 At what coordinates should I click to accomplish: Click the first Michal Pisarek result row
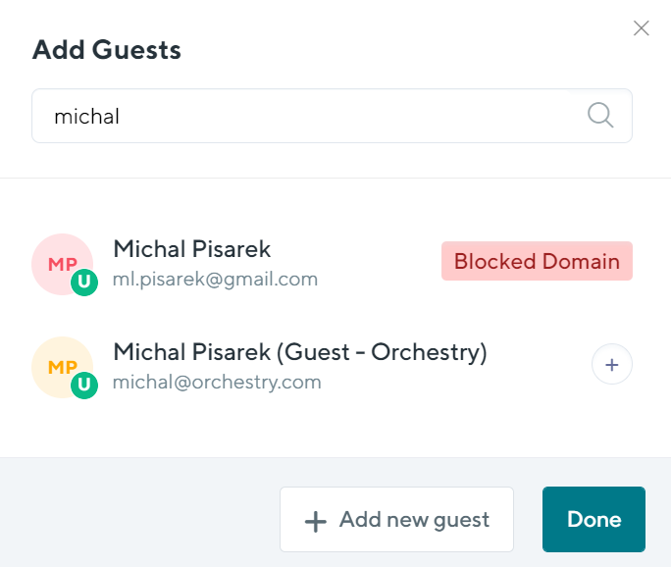tap(333, 264)
